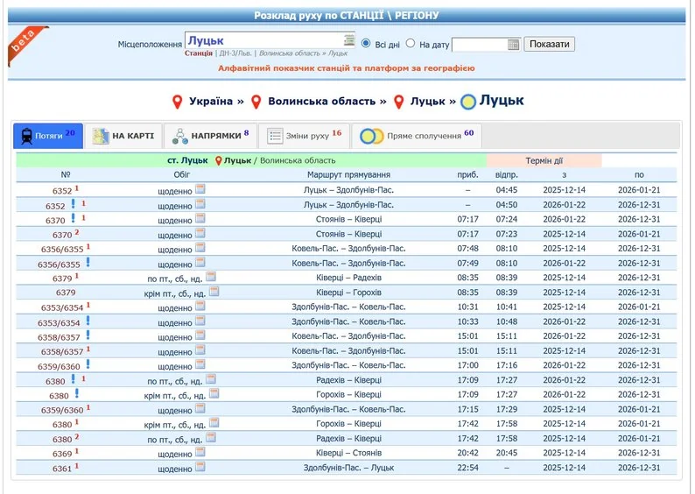The image size is (695, 494).
Task: Click the calendar icon in the Ківерці – Горохів row
Action: click(x=214, y=293)
